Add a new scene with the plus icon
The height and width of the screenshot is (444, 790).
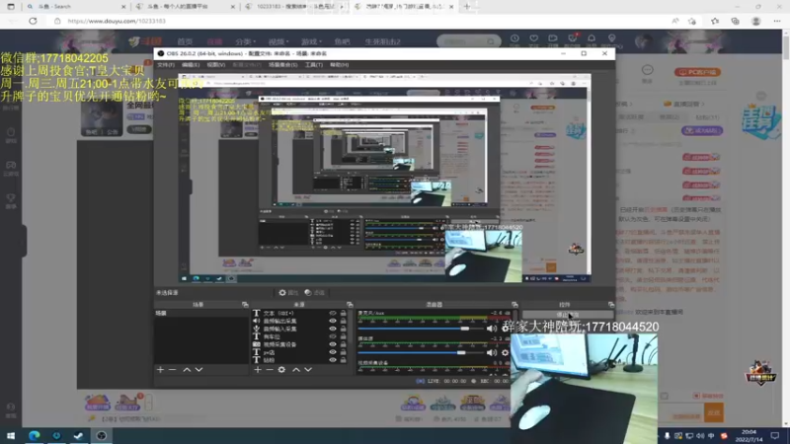click(160, 369)
